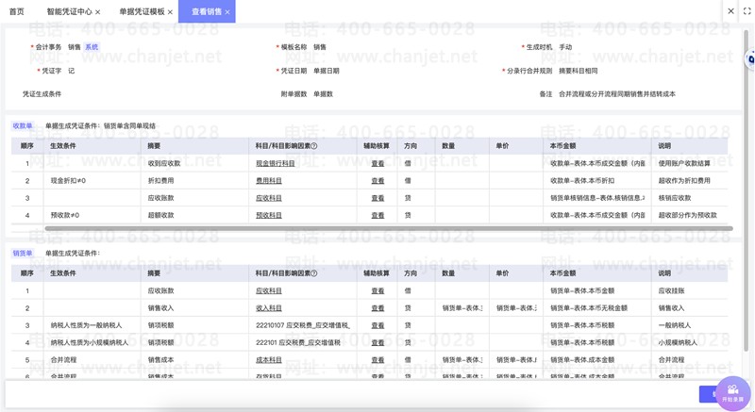Click 查看 in the 折扣费用 row
The width and height of the screenshot is (755, 412).
click(x=377, y=181)
